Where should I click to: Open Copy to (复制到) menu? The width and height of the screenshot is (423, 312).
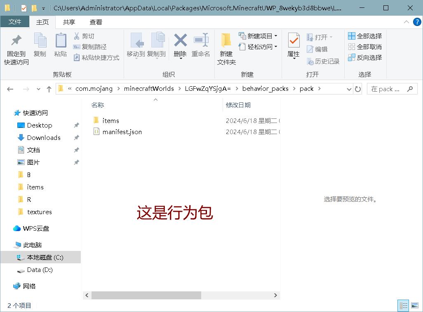(157, 45)
